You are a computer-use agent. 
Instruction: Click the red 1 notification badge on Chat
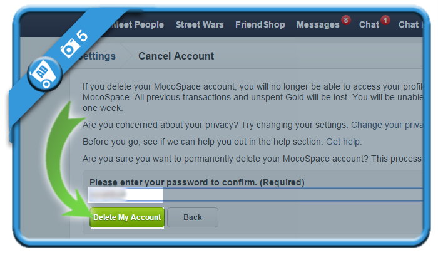coord(385,20)
